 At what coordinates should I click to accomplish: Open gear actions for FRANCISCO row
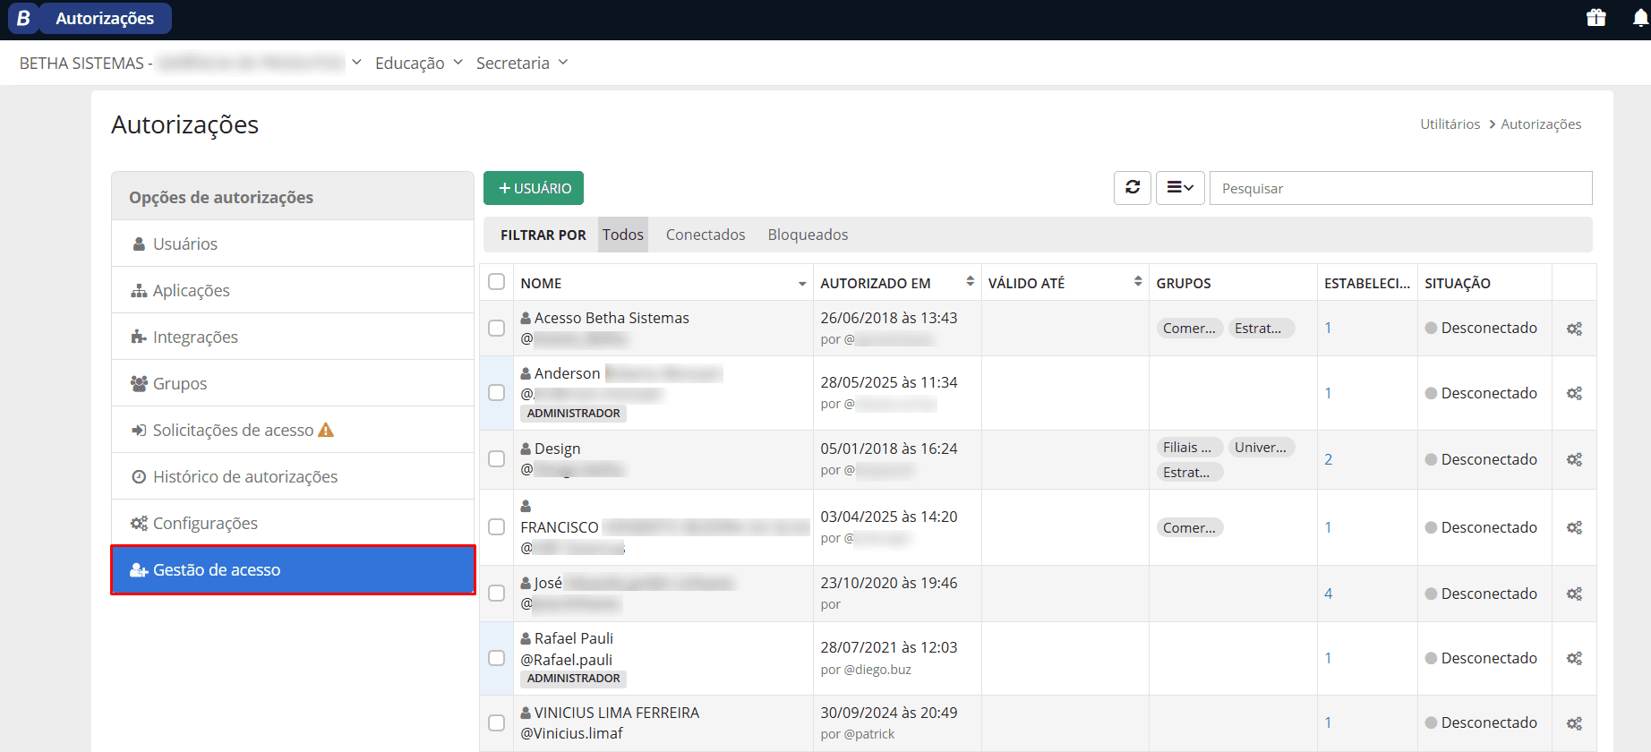click(x=1574, y=527)
